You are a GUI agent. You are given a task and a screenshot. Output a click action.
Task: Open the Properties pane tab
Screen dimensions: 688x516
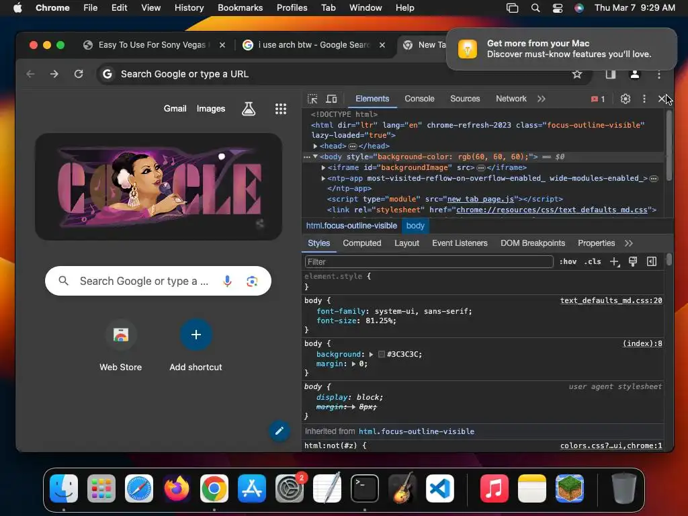597,243
